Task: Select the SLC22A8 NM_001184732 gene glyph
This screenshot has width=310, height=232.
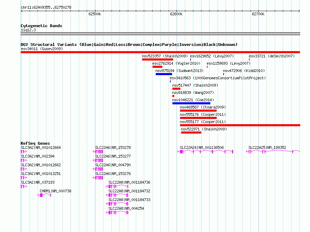Action: pyautogui.click(x=117, y=195)
